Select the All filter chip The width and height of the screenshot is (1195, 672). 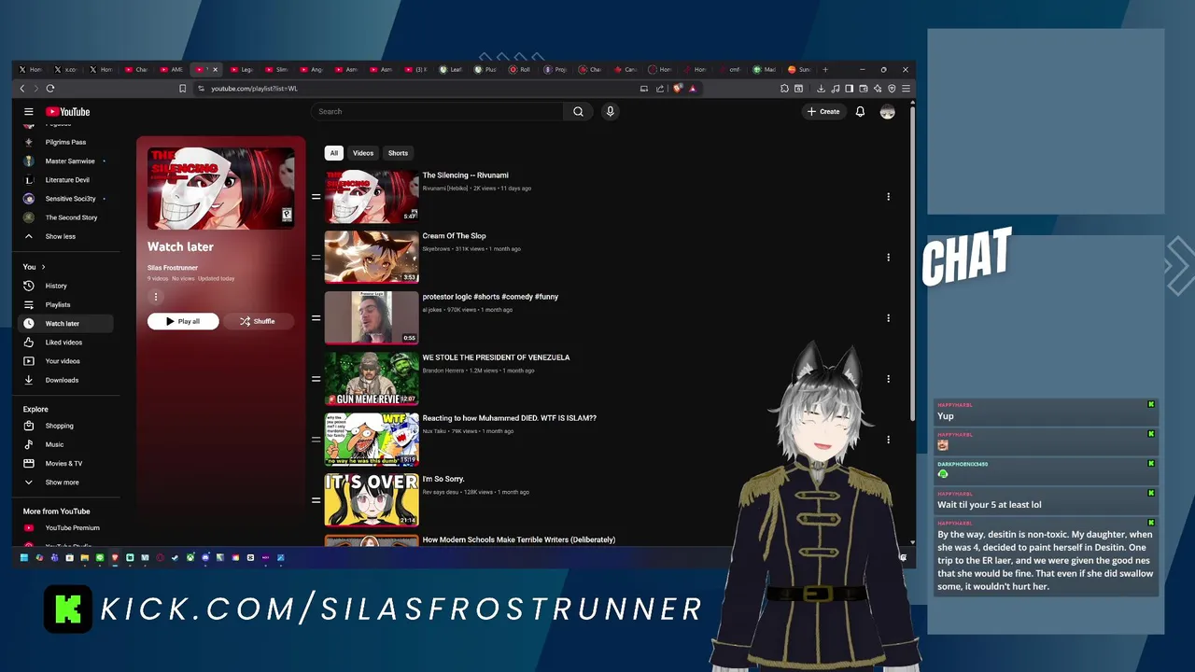coord(333,153)
